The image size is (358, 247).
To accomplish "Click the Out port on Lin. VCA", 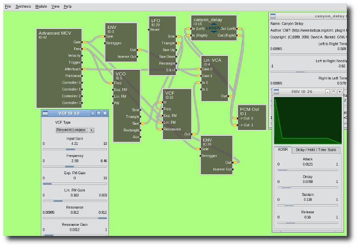I will pyautogui.click(x=229, y=96).
